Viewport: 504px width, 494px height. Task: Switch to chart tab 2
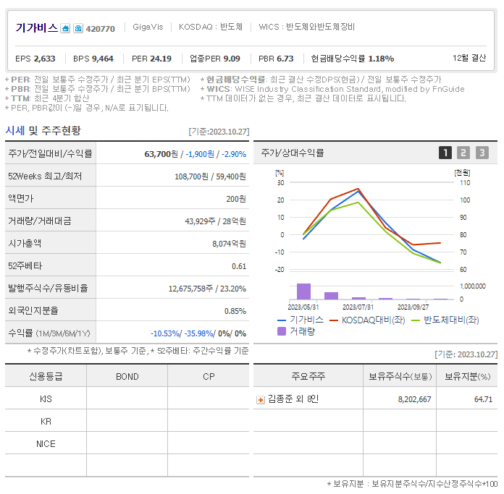(x=463, y=153)
